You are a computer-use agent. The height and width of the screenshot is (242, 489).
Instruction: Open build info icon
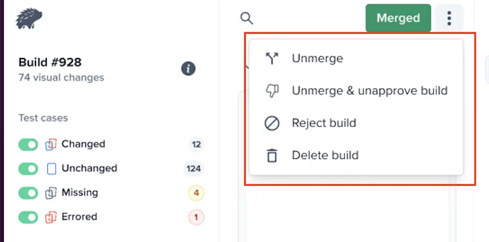click(188, 68)
